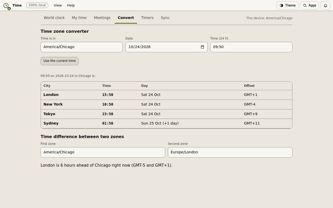The image size is (333, 208).
Task: Select the Convert tab
Action: click(126, 18)
